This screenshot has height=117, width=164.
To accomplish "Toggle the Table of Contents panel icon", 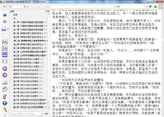I will pos(5,55).
